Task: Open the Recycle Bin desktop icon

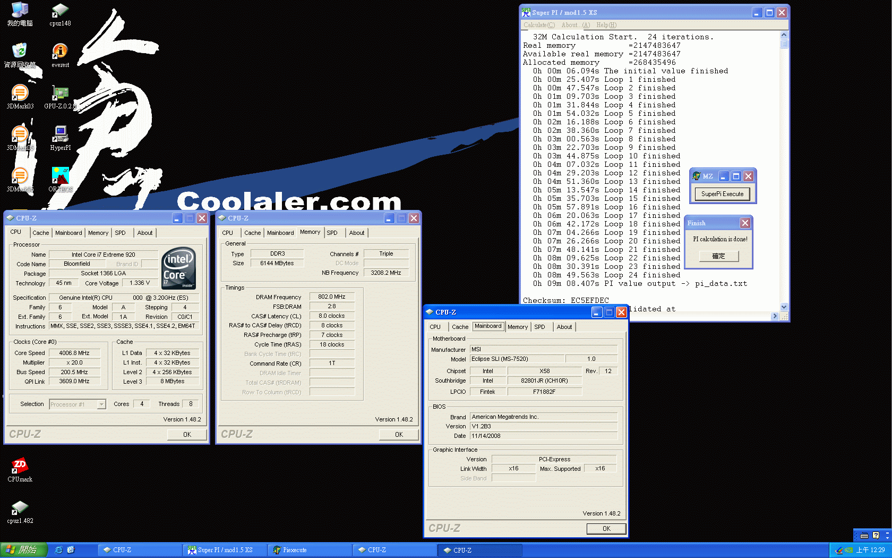Action: 20,55
